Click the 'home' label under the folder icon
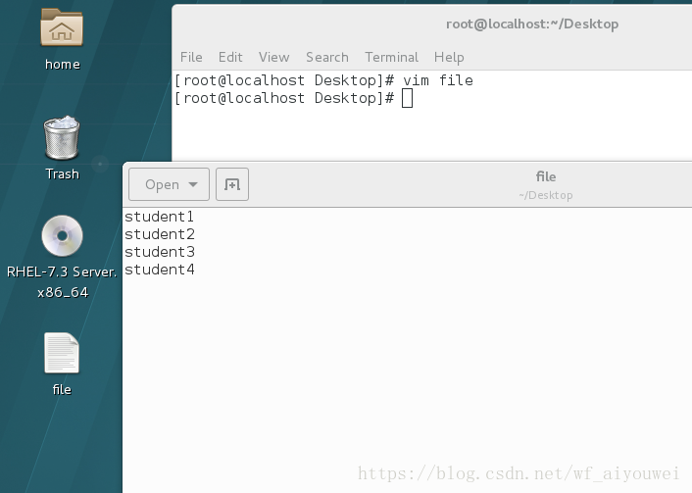Screen dimensions: 692x493 [62, 65]
